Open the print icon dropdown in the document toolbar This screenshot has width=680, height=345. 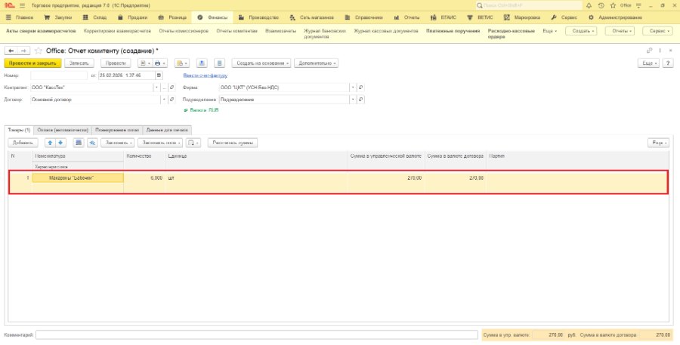coord(160,63)
